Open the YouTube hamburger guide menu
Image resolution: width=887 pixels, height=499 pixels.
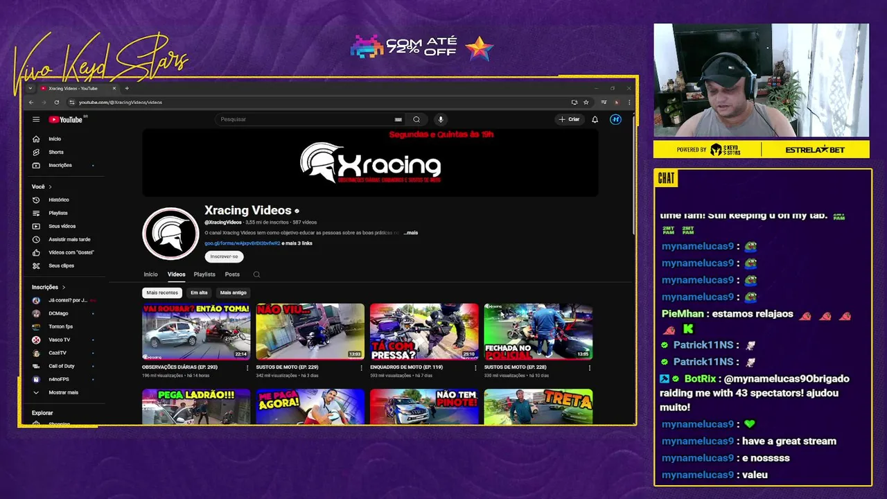36,119
